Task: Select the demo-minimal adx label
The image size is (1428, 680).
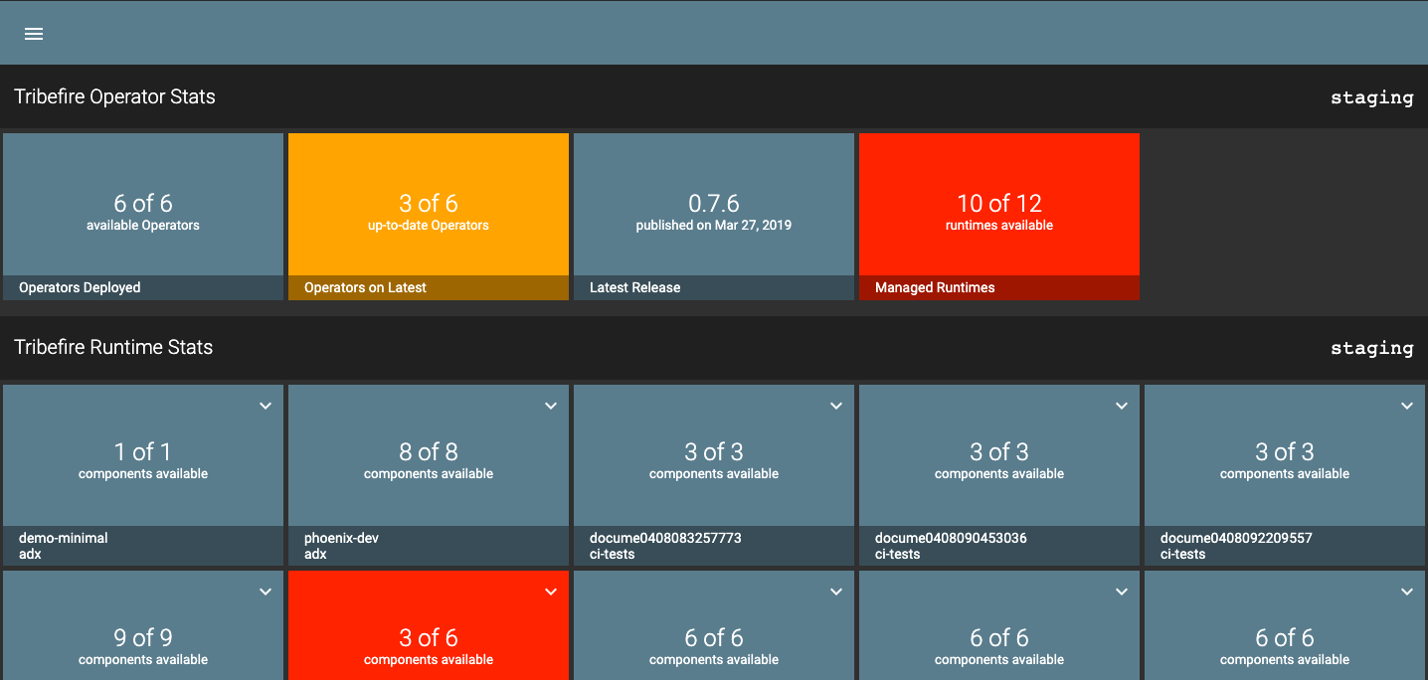Action: click(64, 546)
